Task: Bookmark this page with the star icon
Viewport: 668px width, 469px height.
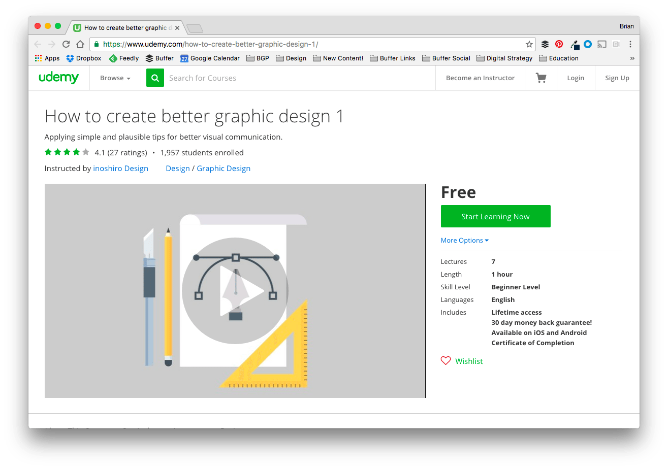Action: point(529,44)
